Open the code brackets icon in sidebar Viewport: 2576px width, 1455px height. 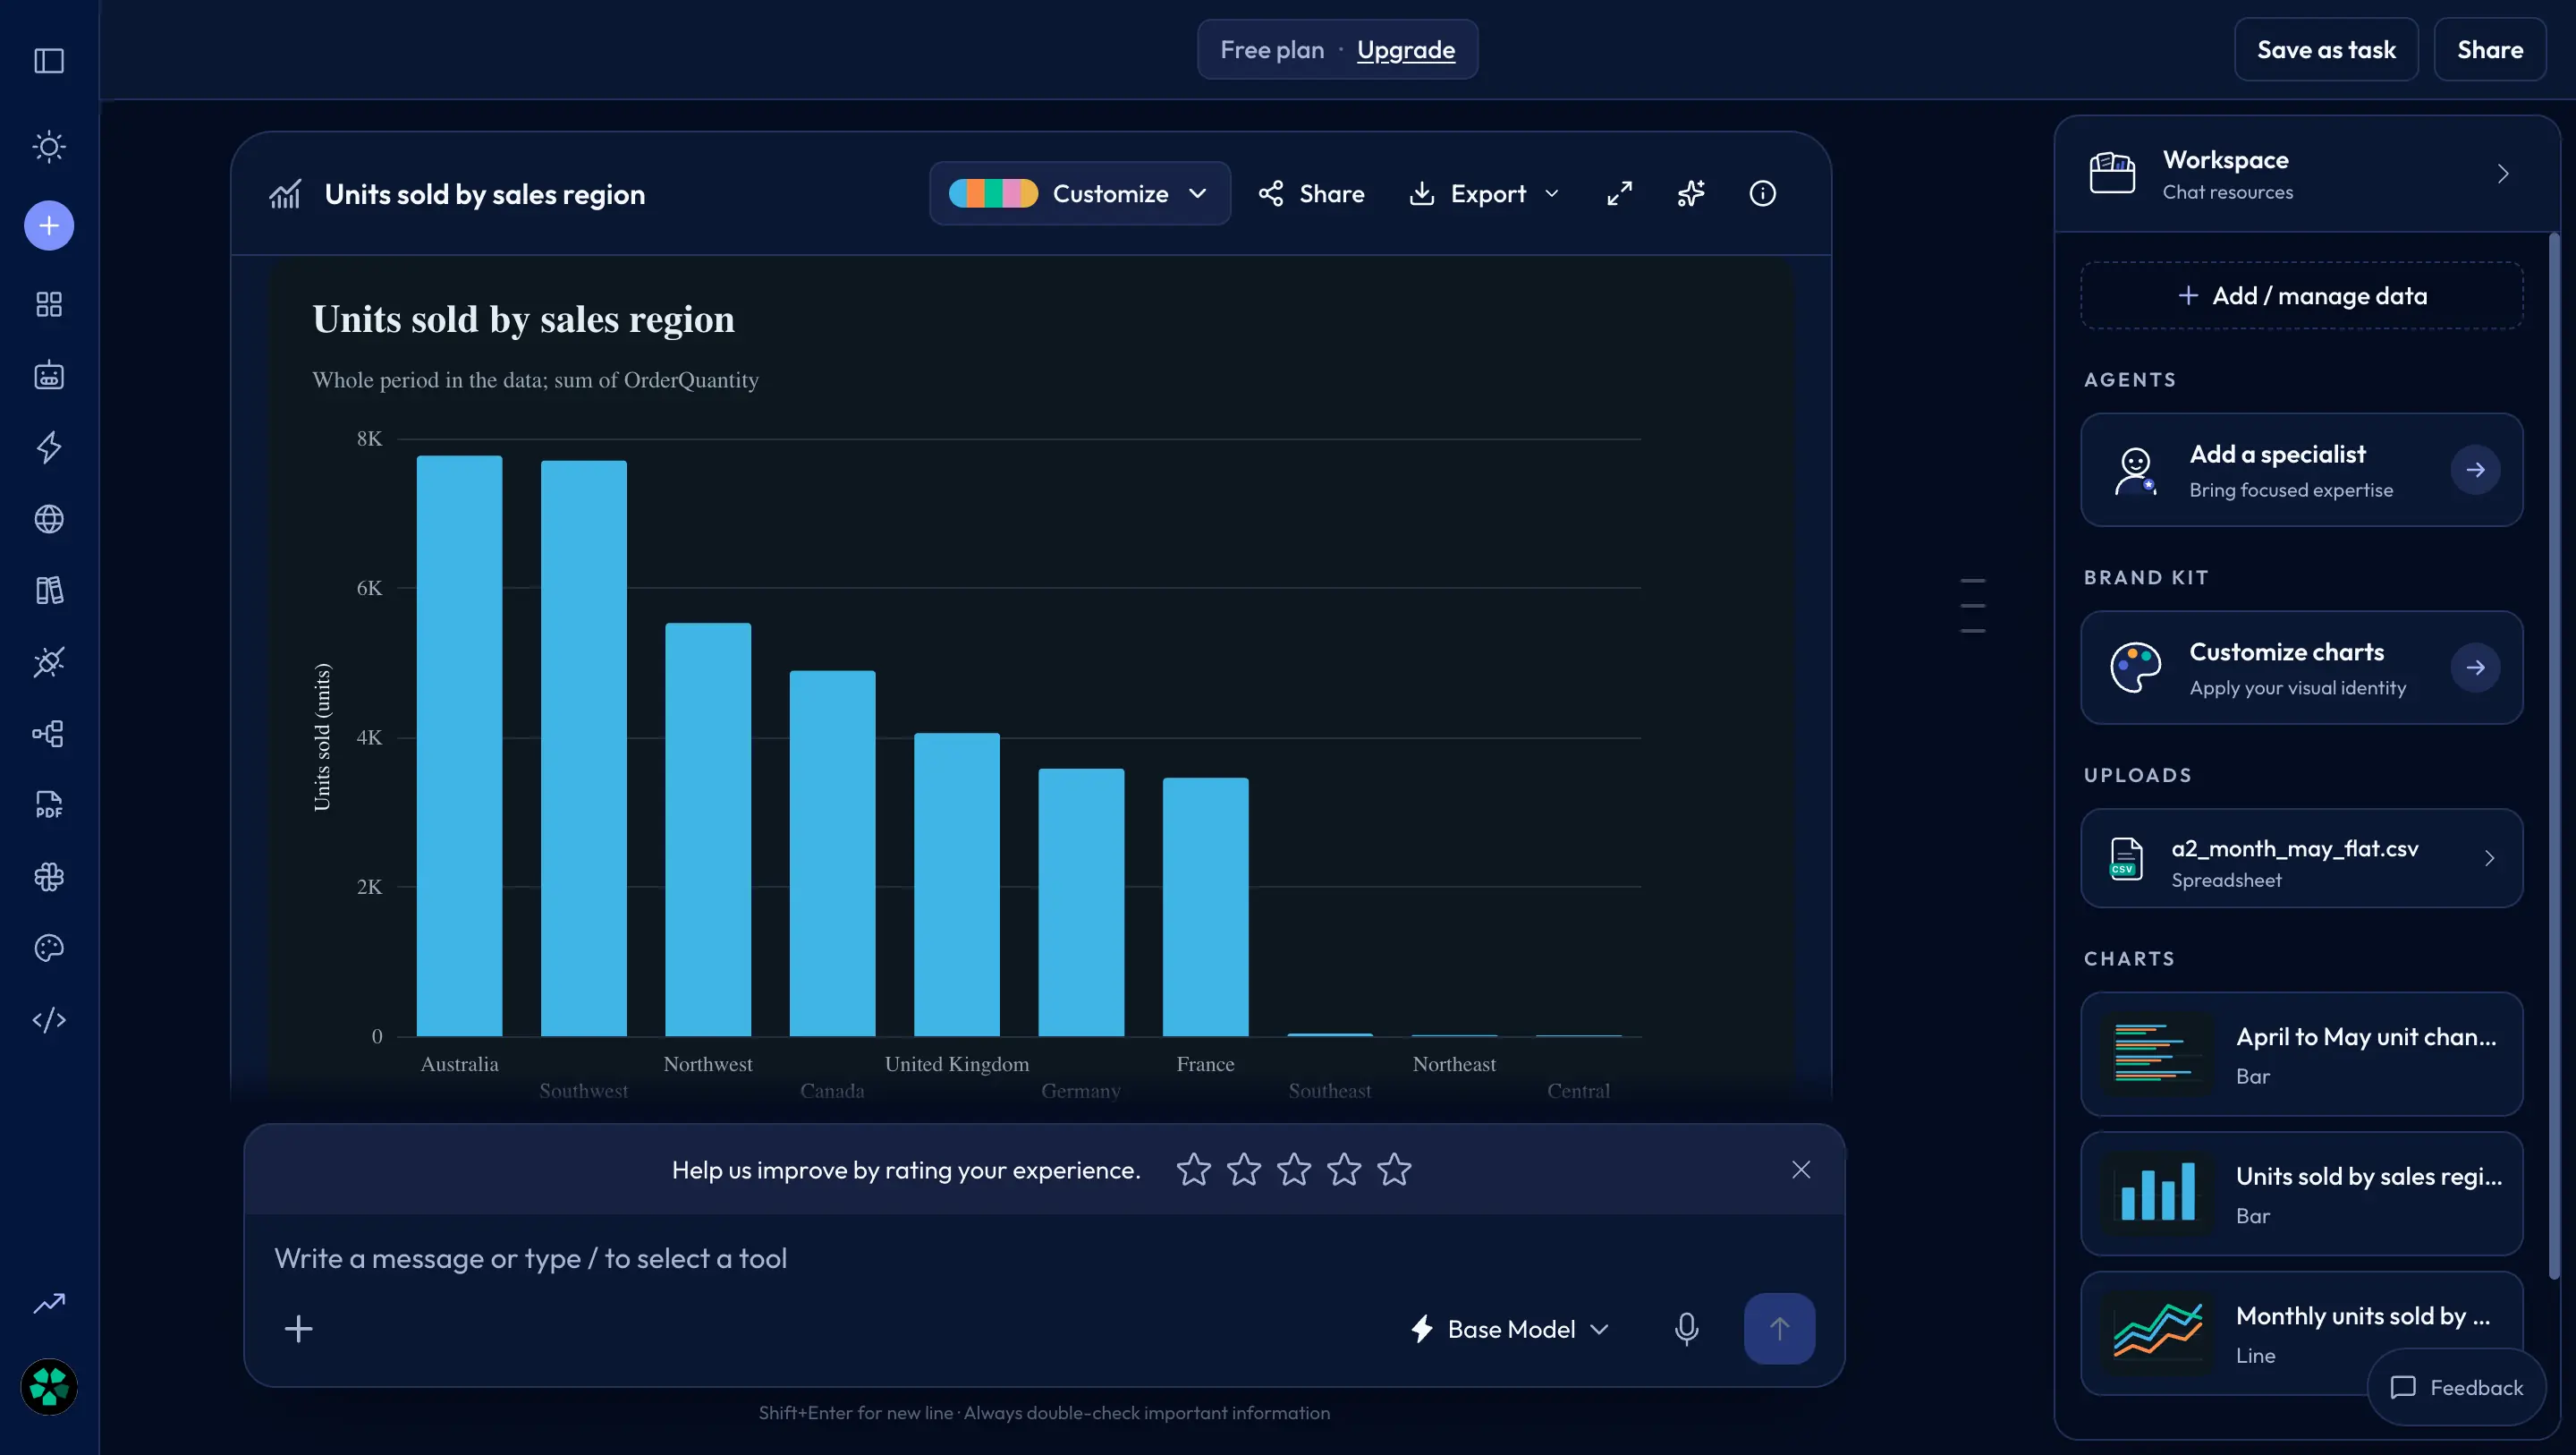(x=49, y=1020)
